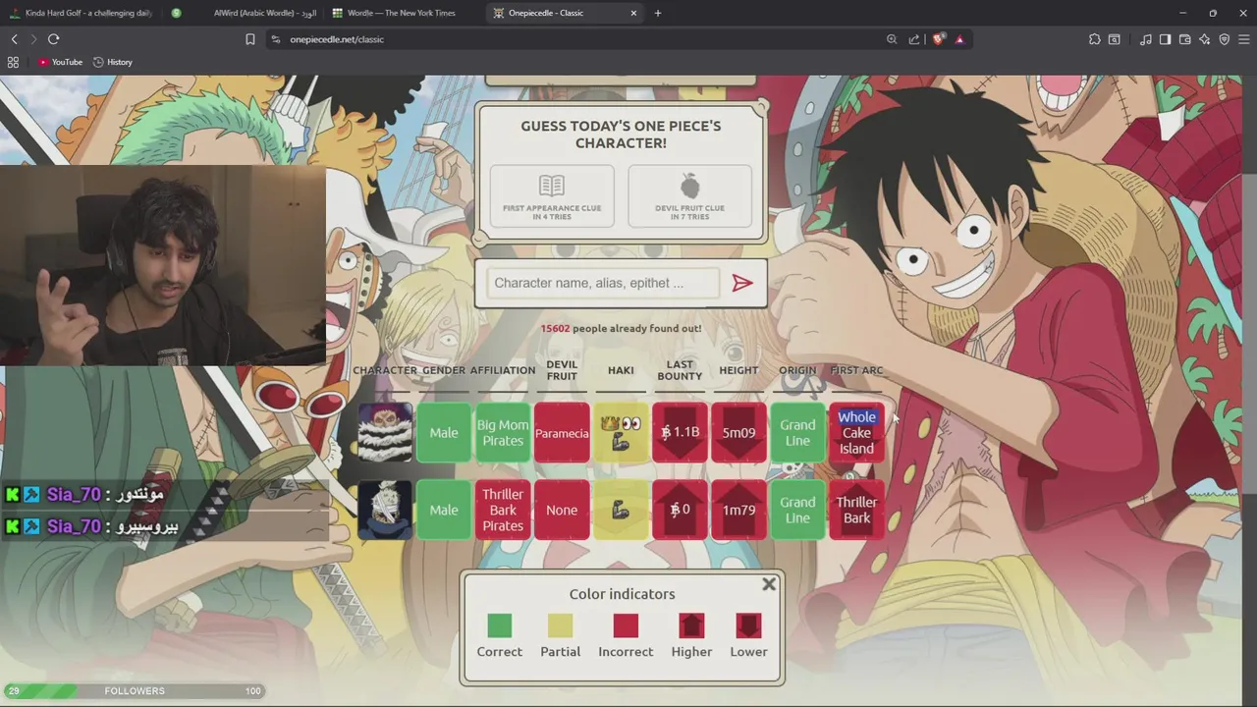The height and width of the screenshot is (707, 1257).
Task: Go forward with browser forward arrow
Action: 32,39
